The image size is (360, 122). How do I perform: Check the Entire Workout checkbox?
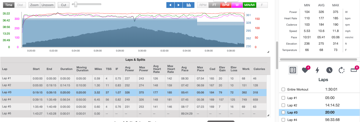[283, 90]
